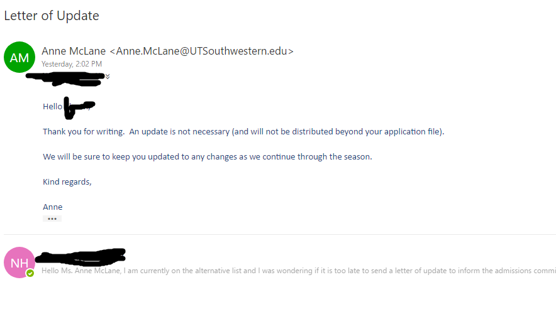556x314 pixels.
Task: Click the Hello greeting in the email body
Action: [x=52, y=107]
